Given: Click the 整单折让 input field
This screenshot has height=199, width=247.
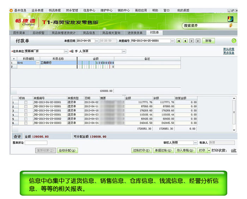Looking at the screenshot, I should click(x=36, y=143).
